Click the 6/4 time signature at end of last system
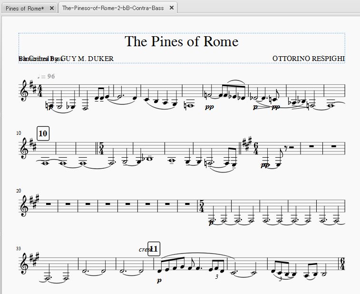Viewport: 360px width, 294px height. (x=342, y=264)
